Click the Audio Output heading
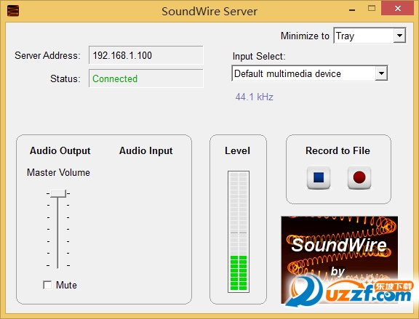The image size is (419, 319). point(60,150)
